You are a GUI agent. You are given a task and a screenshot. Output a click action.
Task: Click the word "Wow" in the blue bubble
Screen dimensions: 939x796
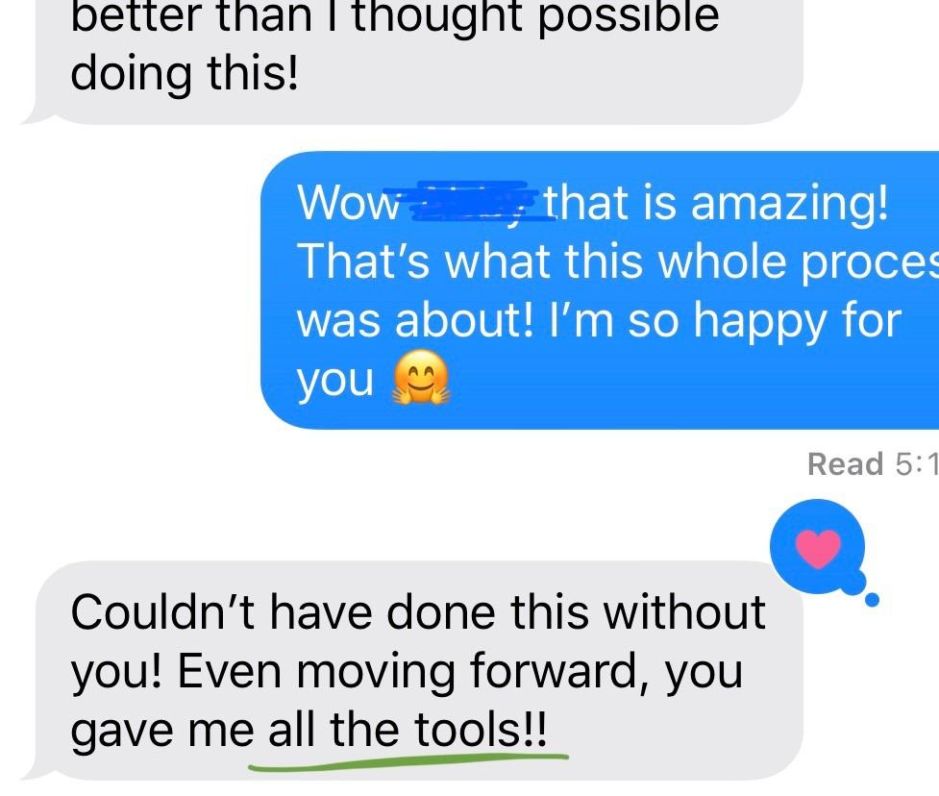click(348, 203)
